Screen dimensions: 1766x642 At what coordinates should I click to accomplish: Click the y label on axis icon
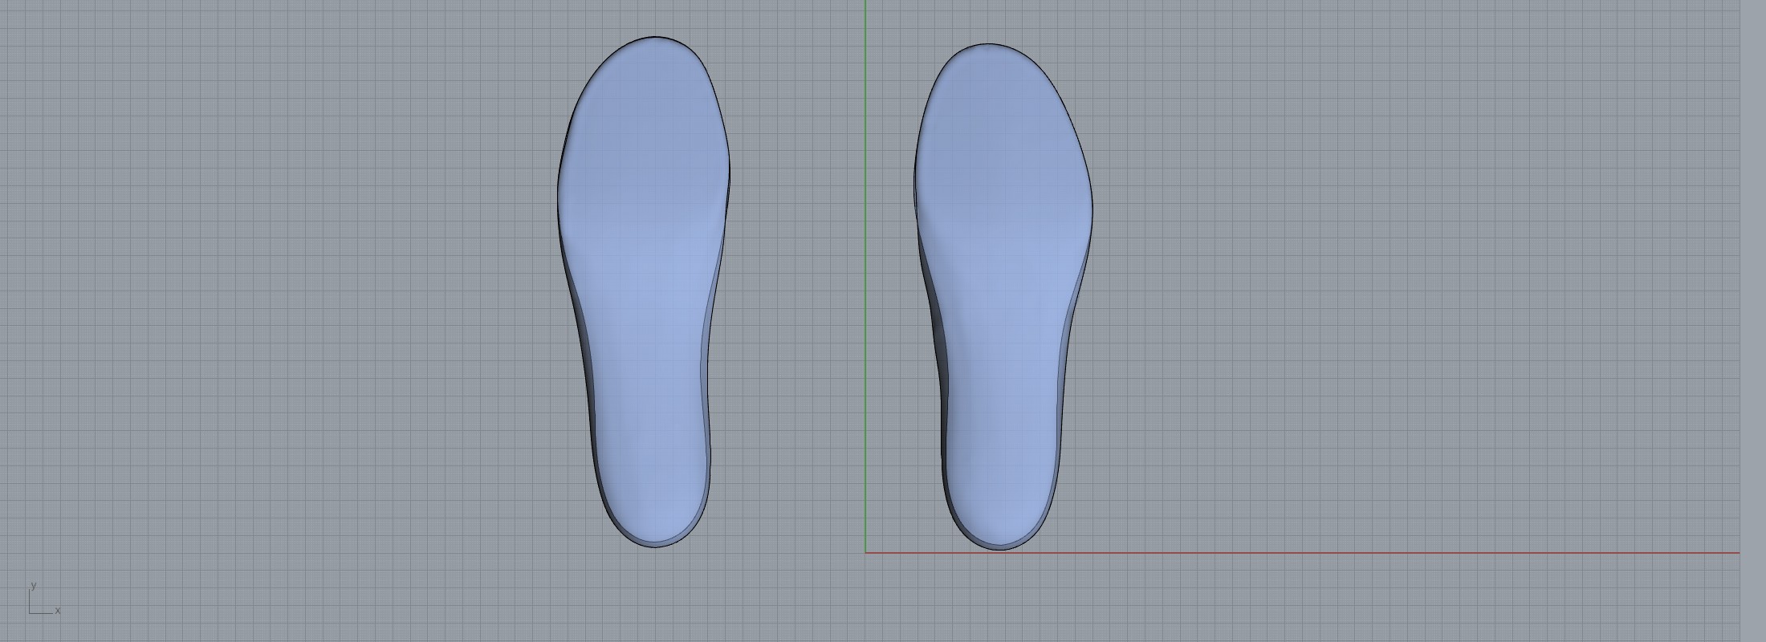[x=33, y=585]
